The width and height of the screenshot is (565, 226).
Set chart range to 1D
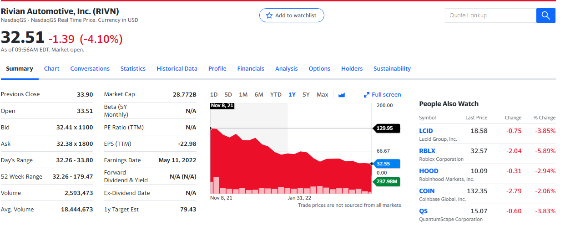pos(214,95)
